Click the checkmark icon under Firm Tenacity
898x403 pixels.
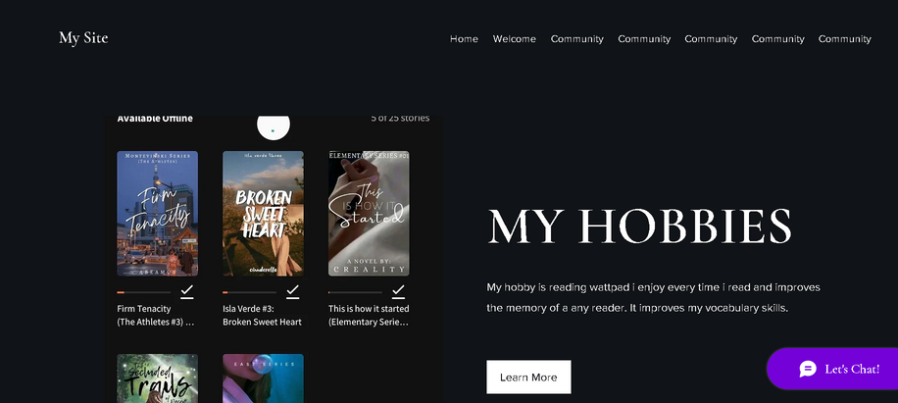(x=186, y=291)
